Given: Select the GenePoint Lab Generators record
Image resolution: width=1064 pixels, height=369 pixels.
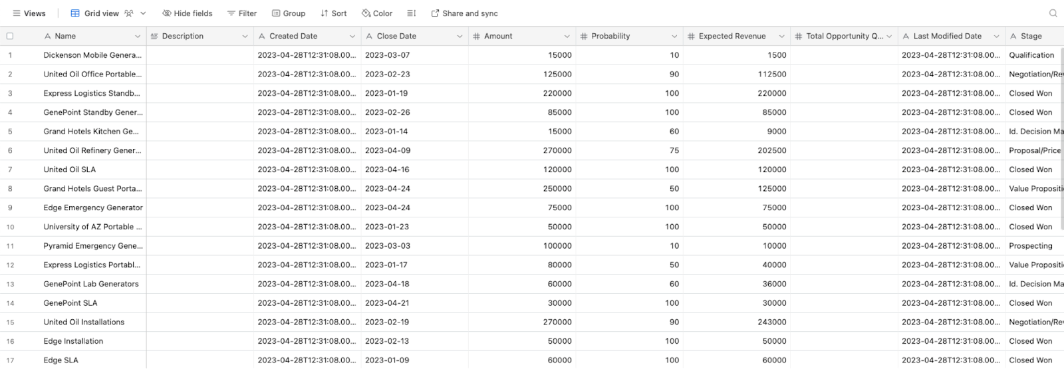Looking at the screenshot, I should pos(92,284).
